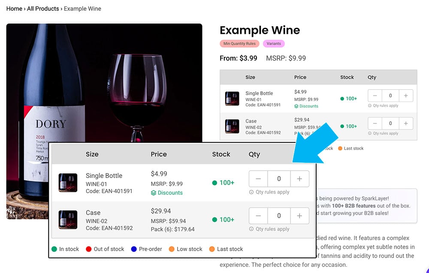The image size is (429, 273).
Task: Decrease Case quantity in zoomed table
Action: (x=258, y=216)
